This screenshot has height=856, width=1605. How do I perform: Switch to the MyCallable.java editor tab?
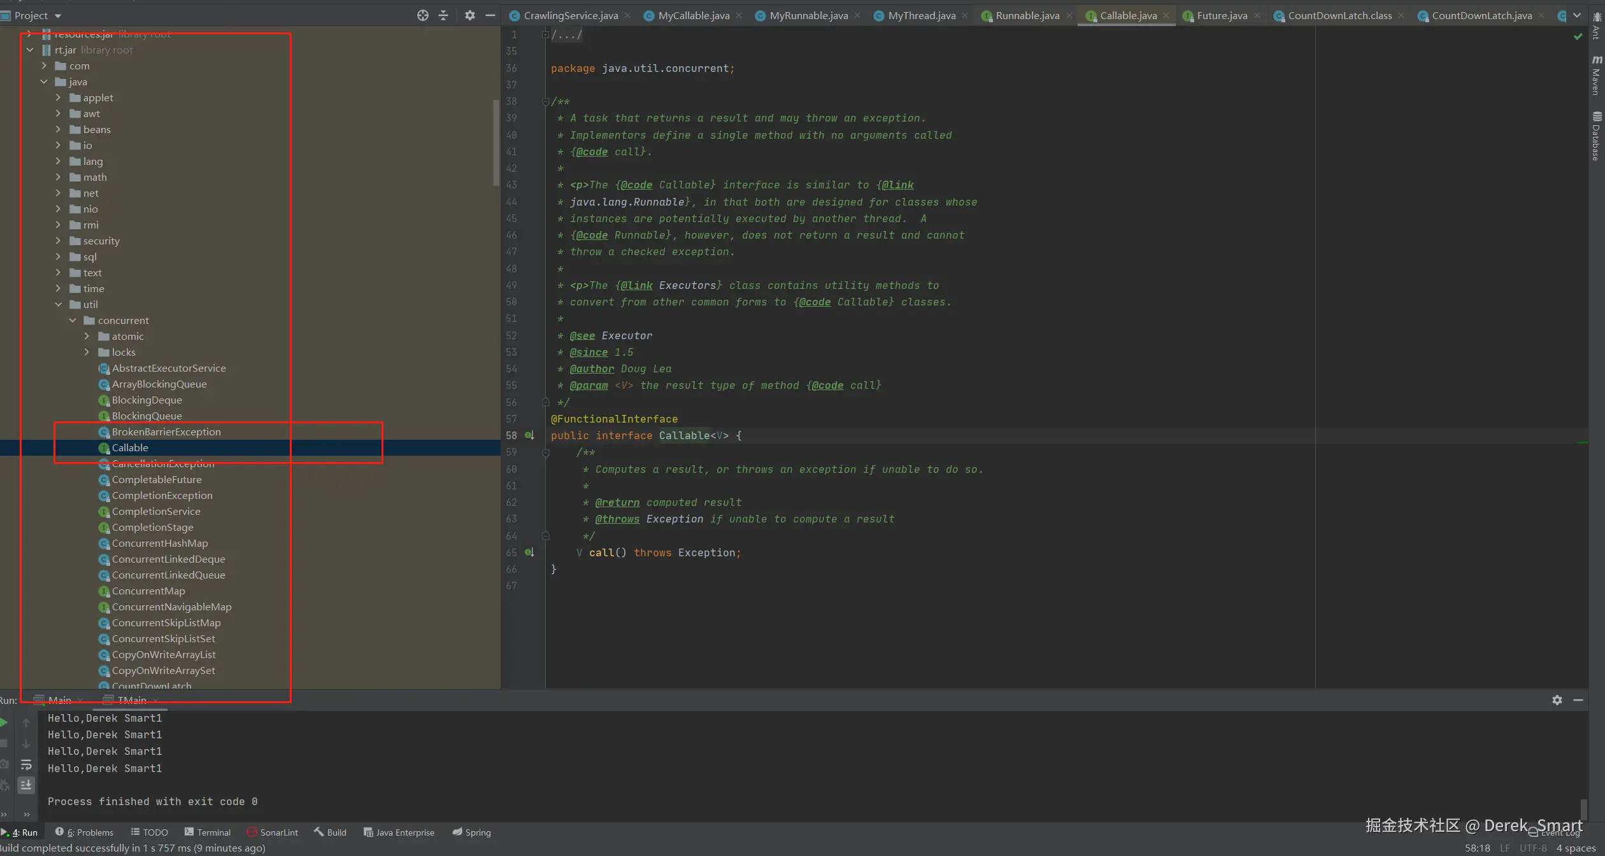click(693, 15)
